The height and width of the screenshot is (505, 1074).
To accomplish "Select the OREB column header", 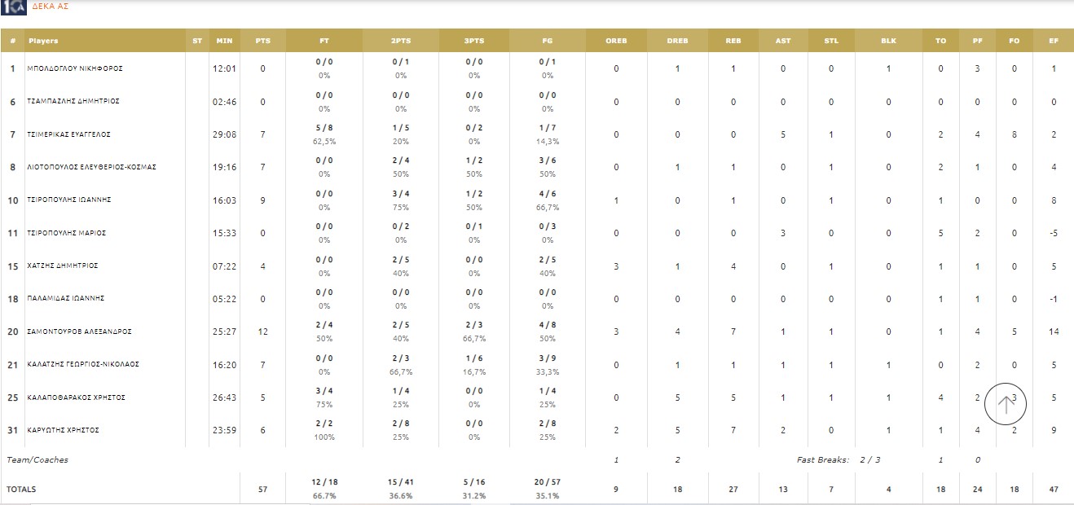I will click(x=616, y=41).
